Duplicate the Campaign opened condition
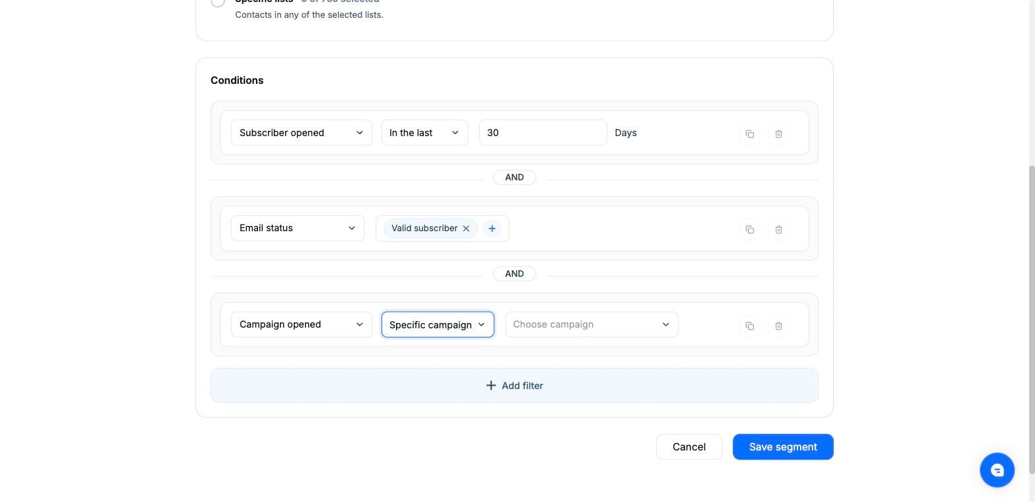The height and width of the screenshot is (502, 1035). pos(750,326)
